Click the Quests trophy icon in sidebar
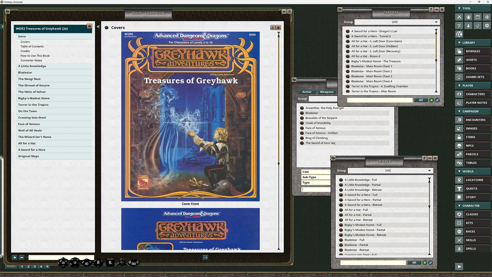Viewport: 492px width, 277px height. (459, 189)
